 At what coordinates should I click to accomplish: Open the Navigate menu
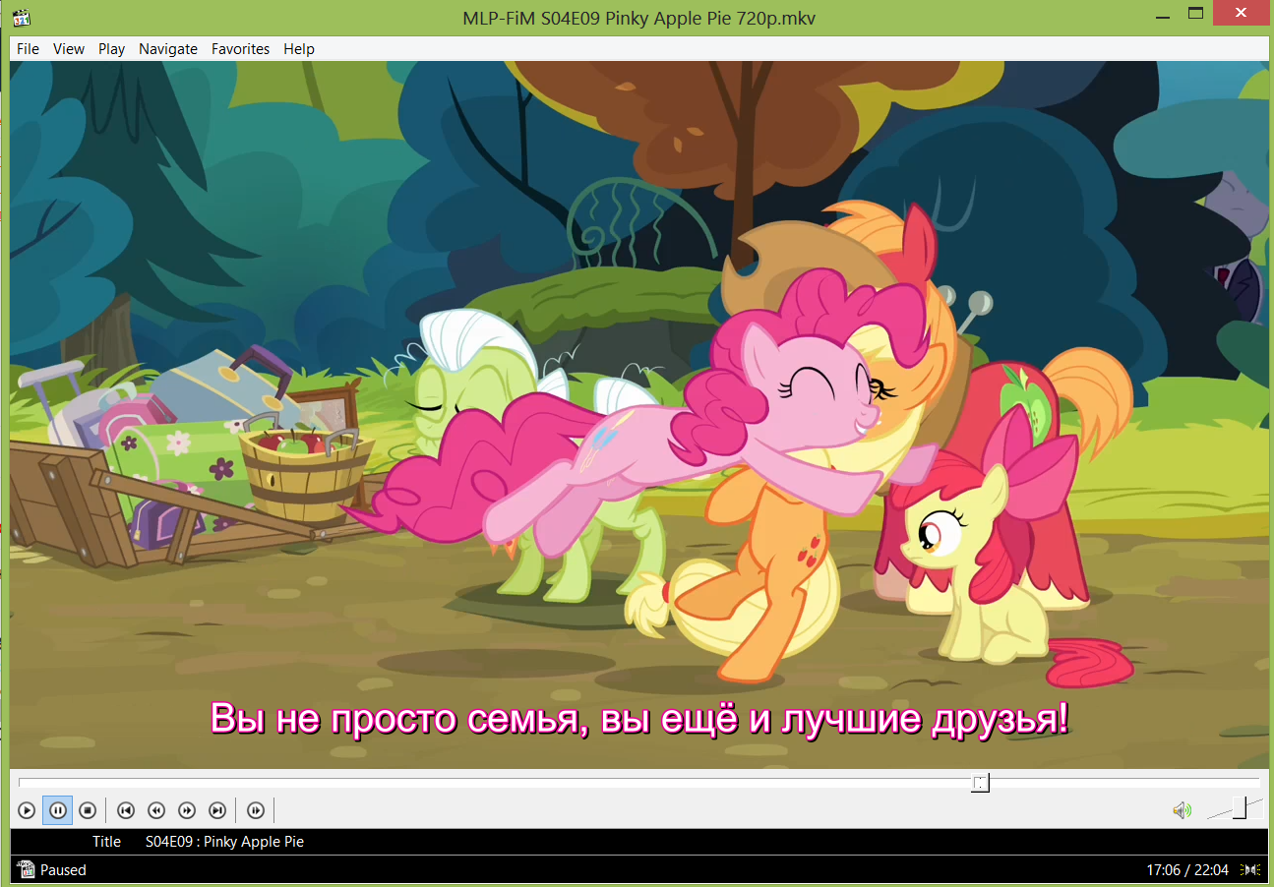168,49
